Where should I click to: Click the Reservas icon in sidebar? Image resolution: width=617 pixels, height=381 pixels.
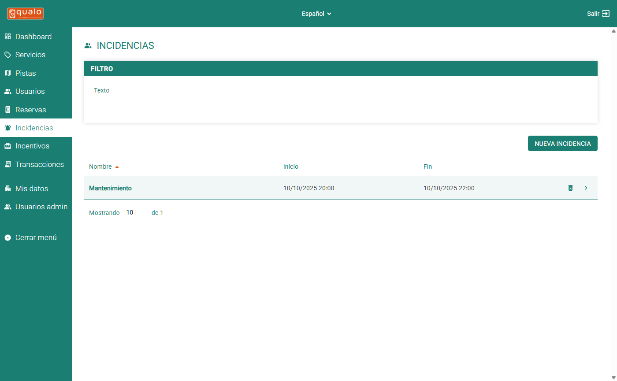[7, 110]
